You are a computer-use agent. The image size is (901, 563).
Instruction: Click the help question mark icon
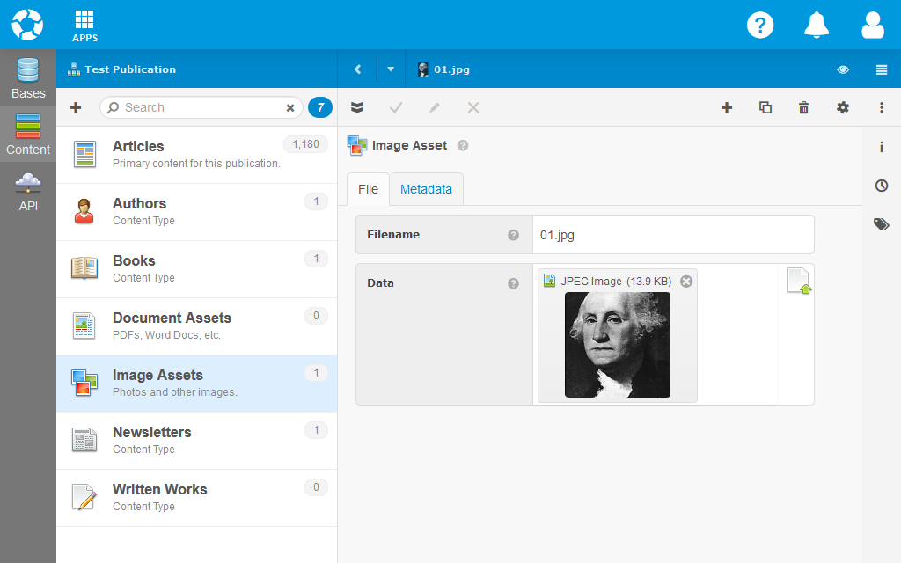759,25
